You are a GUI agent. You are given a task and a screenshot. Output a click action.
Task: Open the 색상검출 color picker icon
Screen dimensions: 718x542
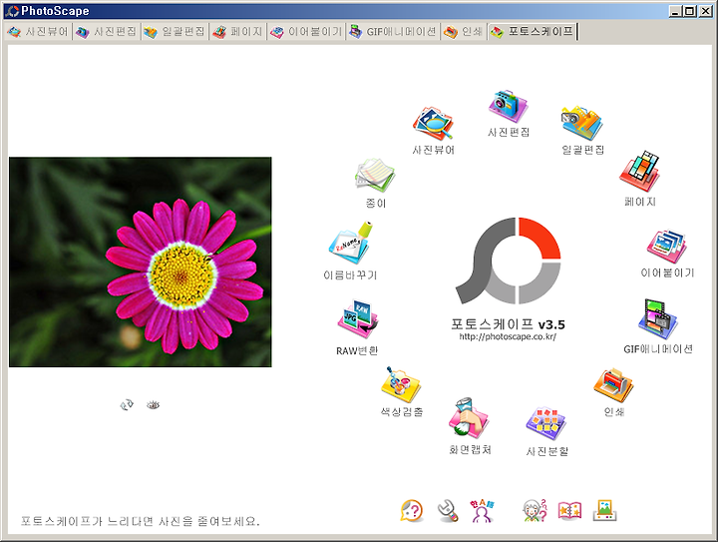tap(401, 385)
